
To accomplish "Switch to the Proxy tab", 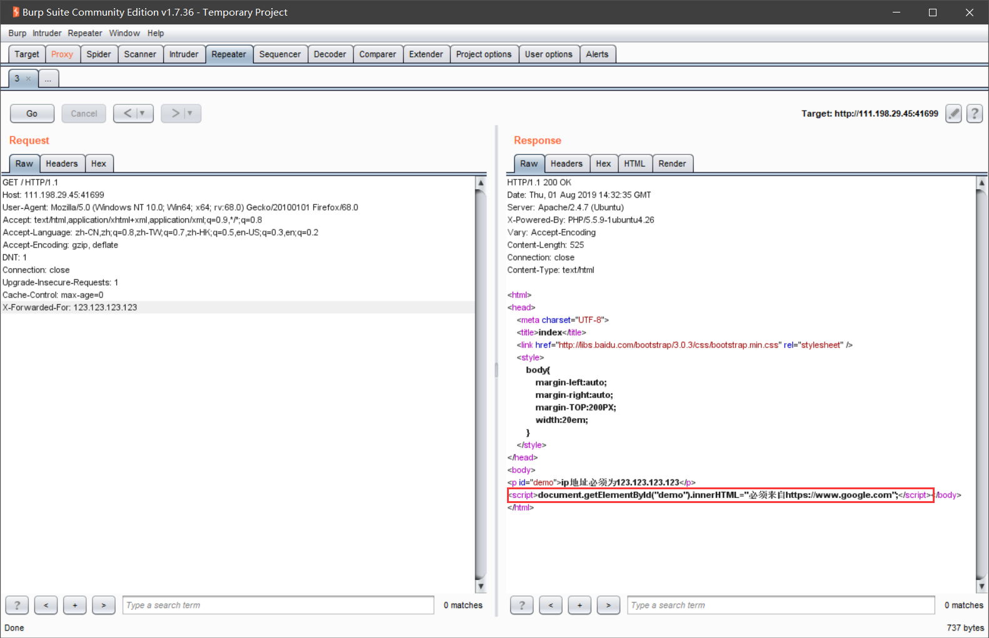I will tap(62, 54).
